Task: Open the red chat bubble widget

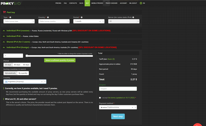Action: click(x=197, y=125)
